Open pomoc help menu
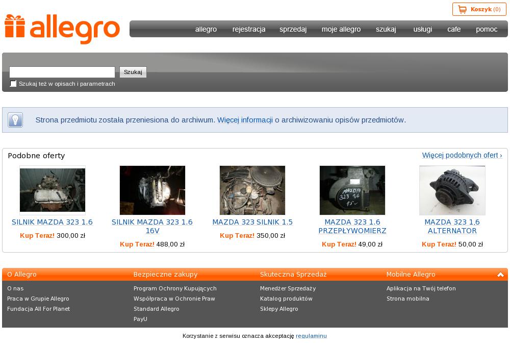 click(x=487, y=29)
